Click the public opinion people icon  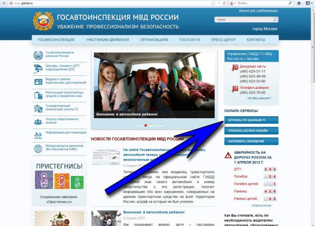point(38,122)
